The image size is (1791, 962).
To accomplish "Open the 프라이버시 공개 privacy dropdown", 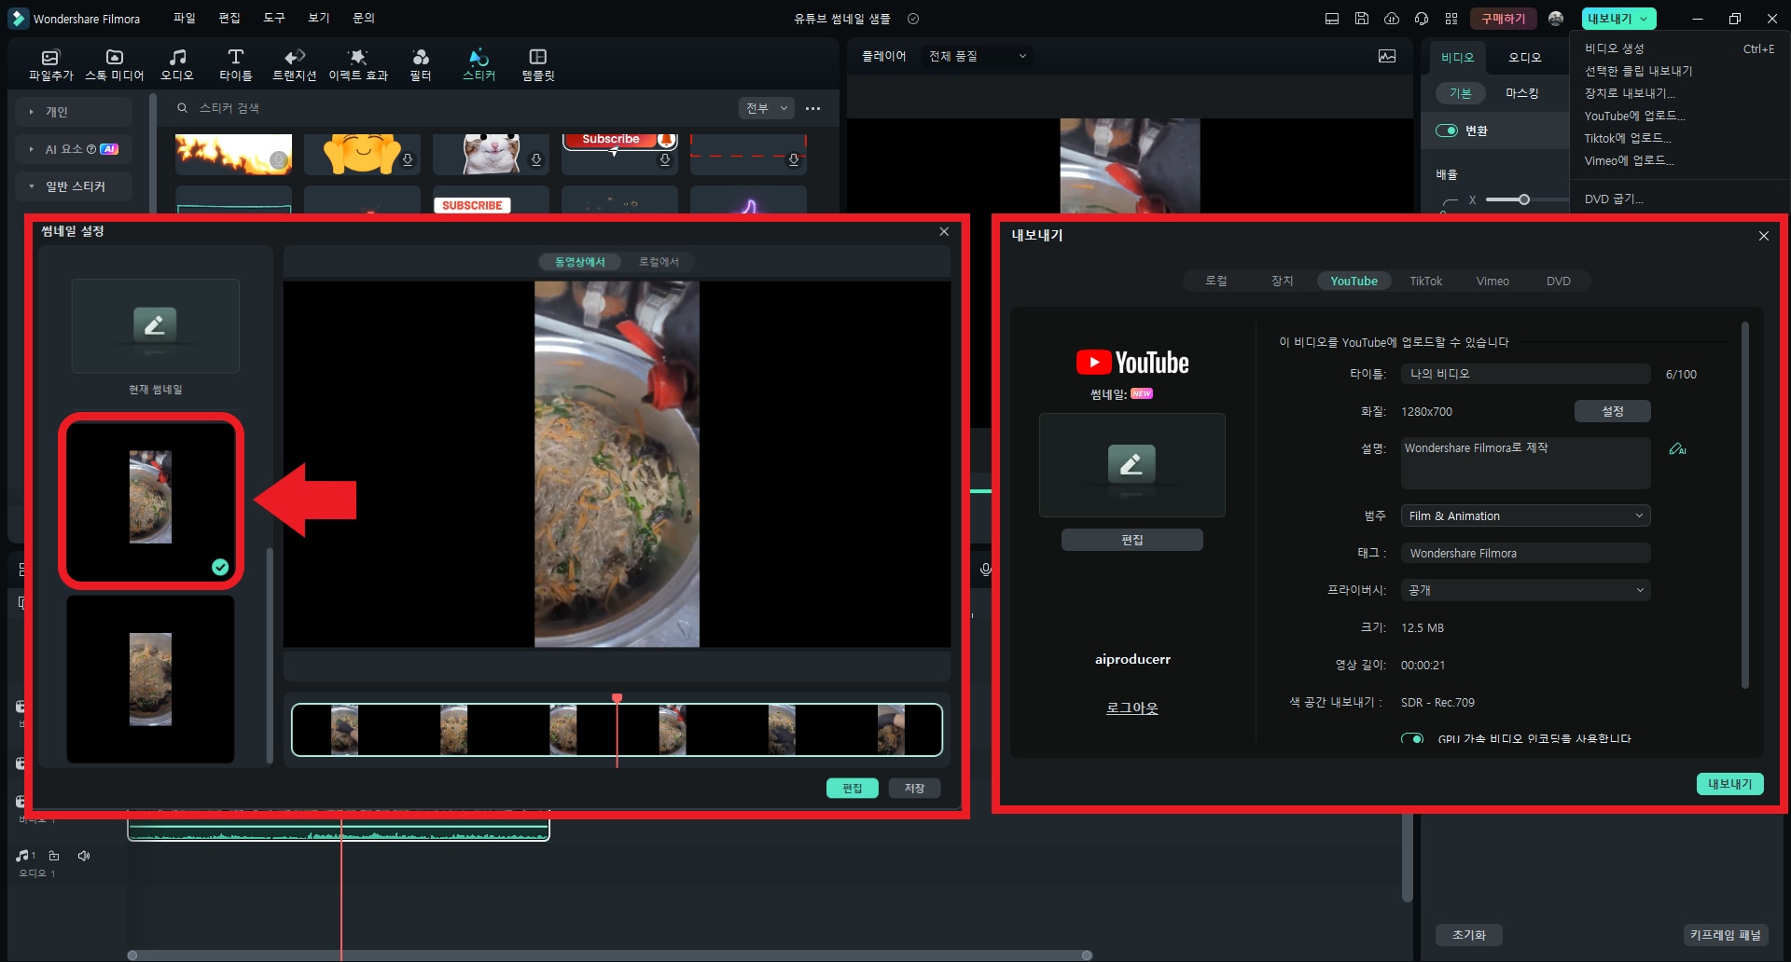I will pyautogui.click(x=1526, y=590).
